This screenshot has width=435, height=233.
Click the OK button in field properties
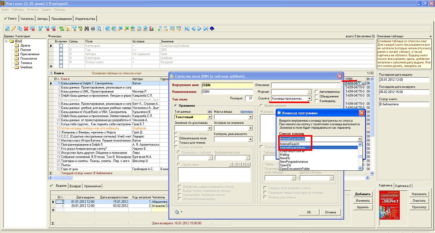[309, 212]
